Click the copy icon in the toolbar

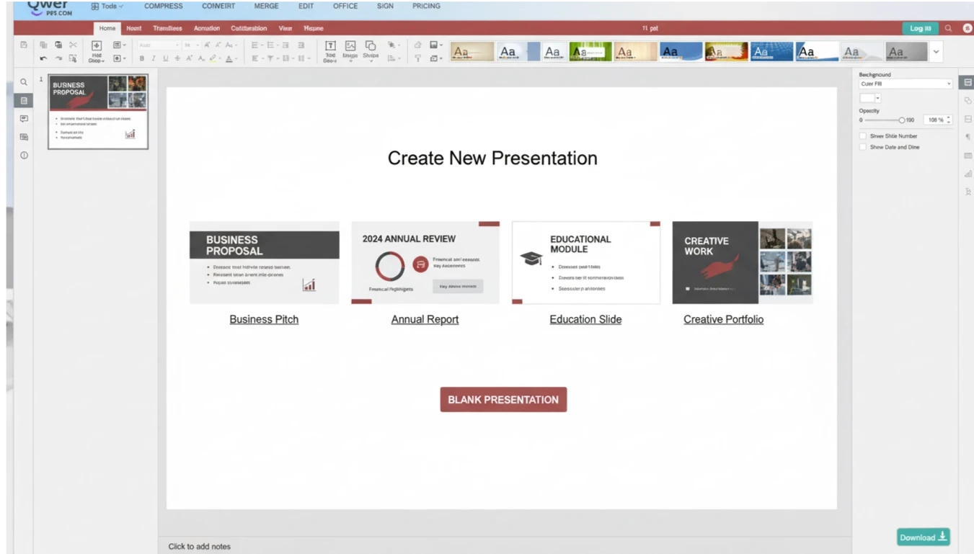click(x=43, y=45)
